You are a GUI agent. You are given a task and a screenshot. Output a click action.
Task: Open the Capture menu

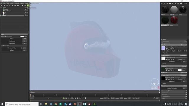[22, 3]
